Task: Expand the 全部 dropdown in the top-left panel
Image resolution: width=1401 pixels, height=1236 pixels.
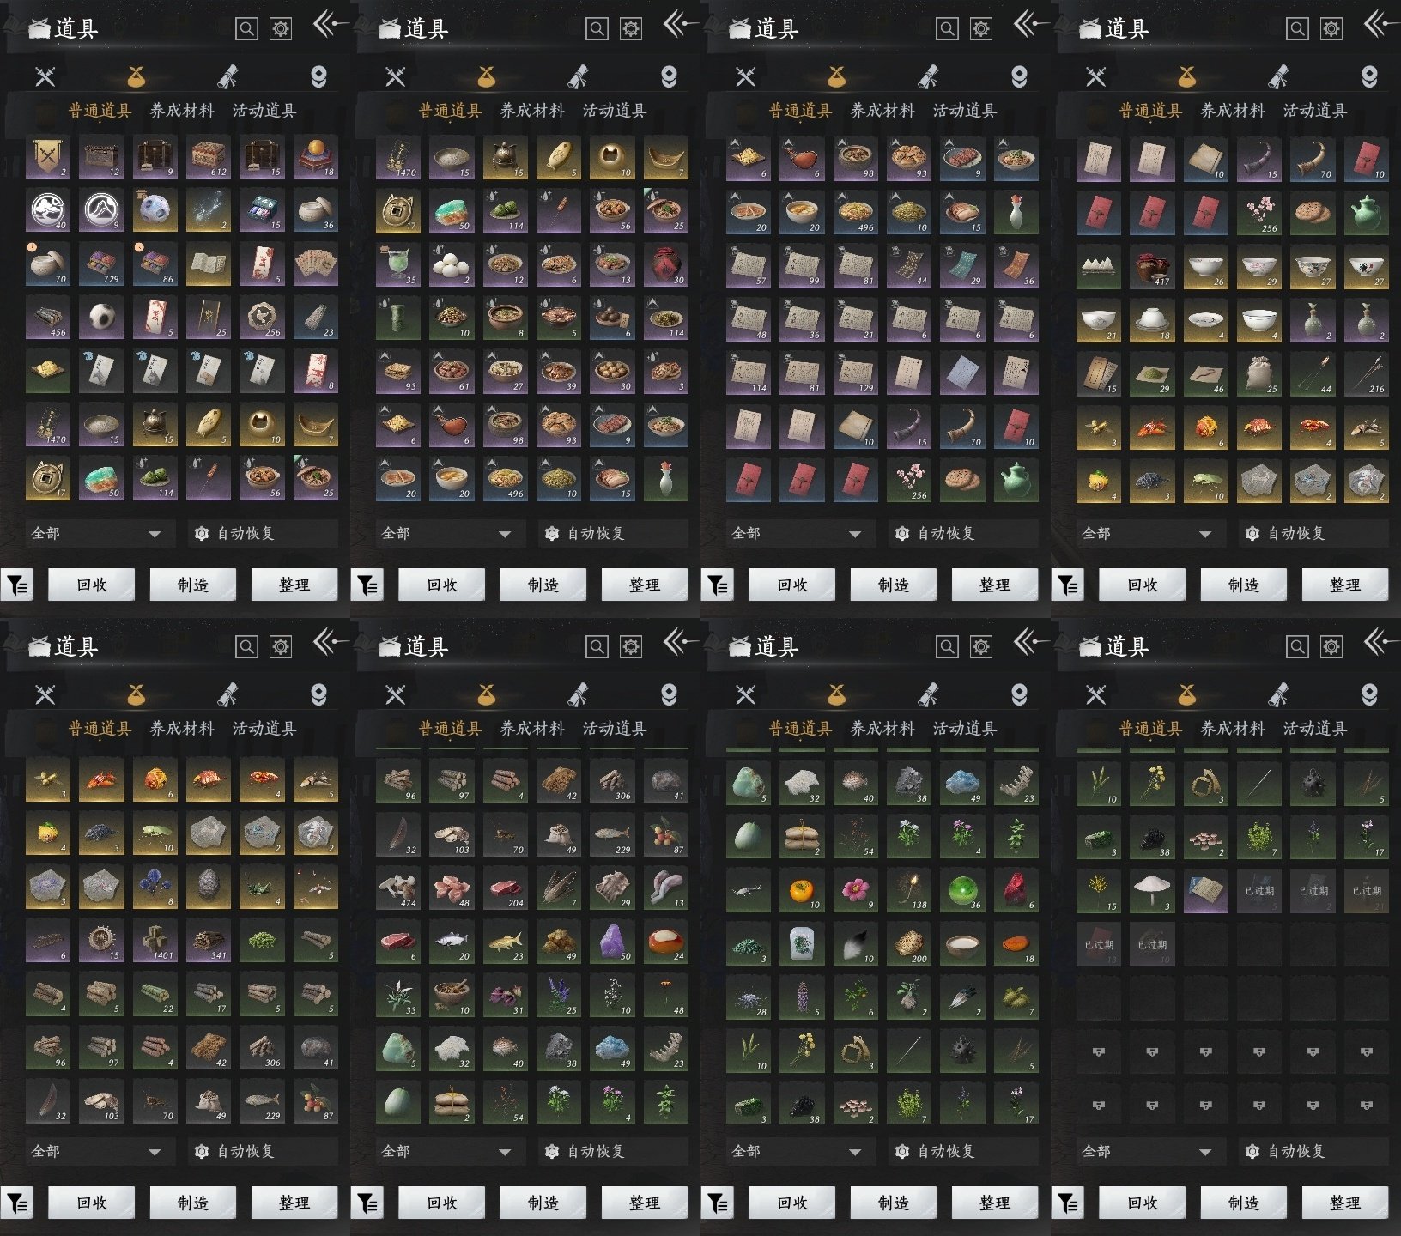Action: click(95, 534)
